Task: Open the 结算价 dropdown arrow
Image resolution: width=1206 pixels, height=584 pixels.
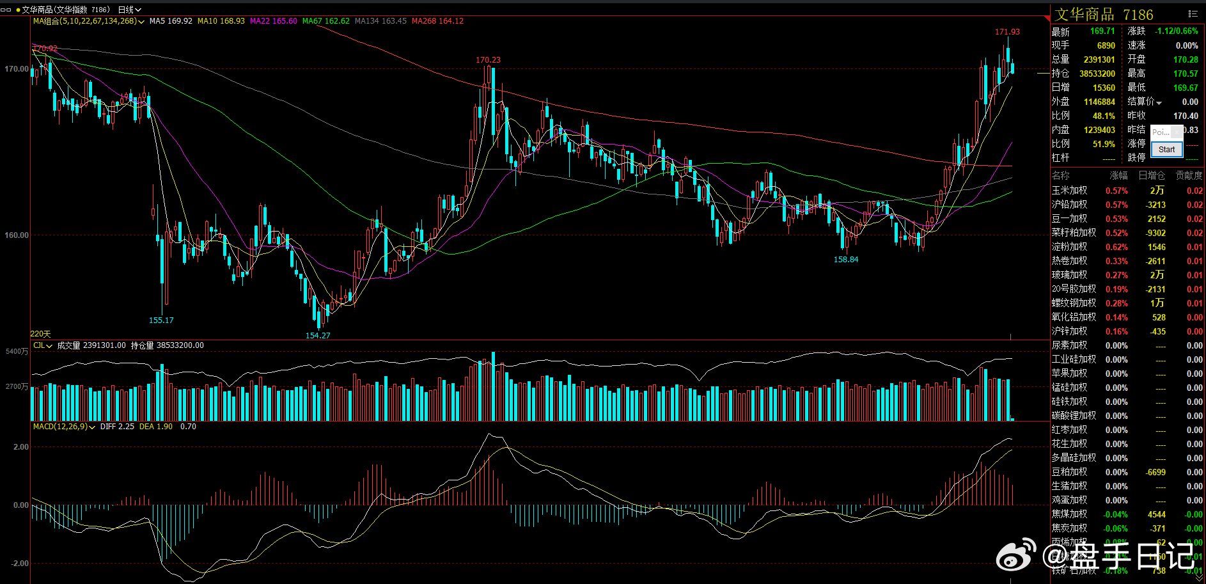Action: [1159, 102]
